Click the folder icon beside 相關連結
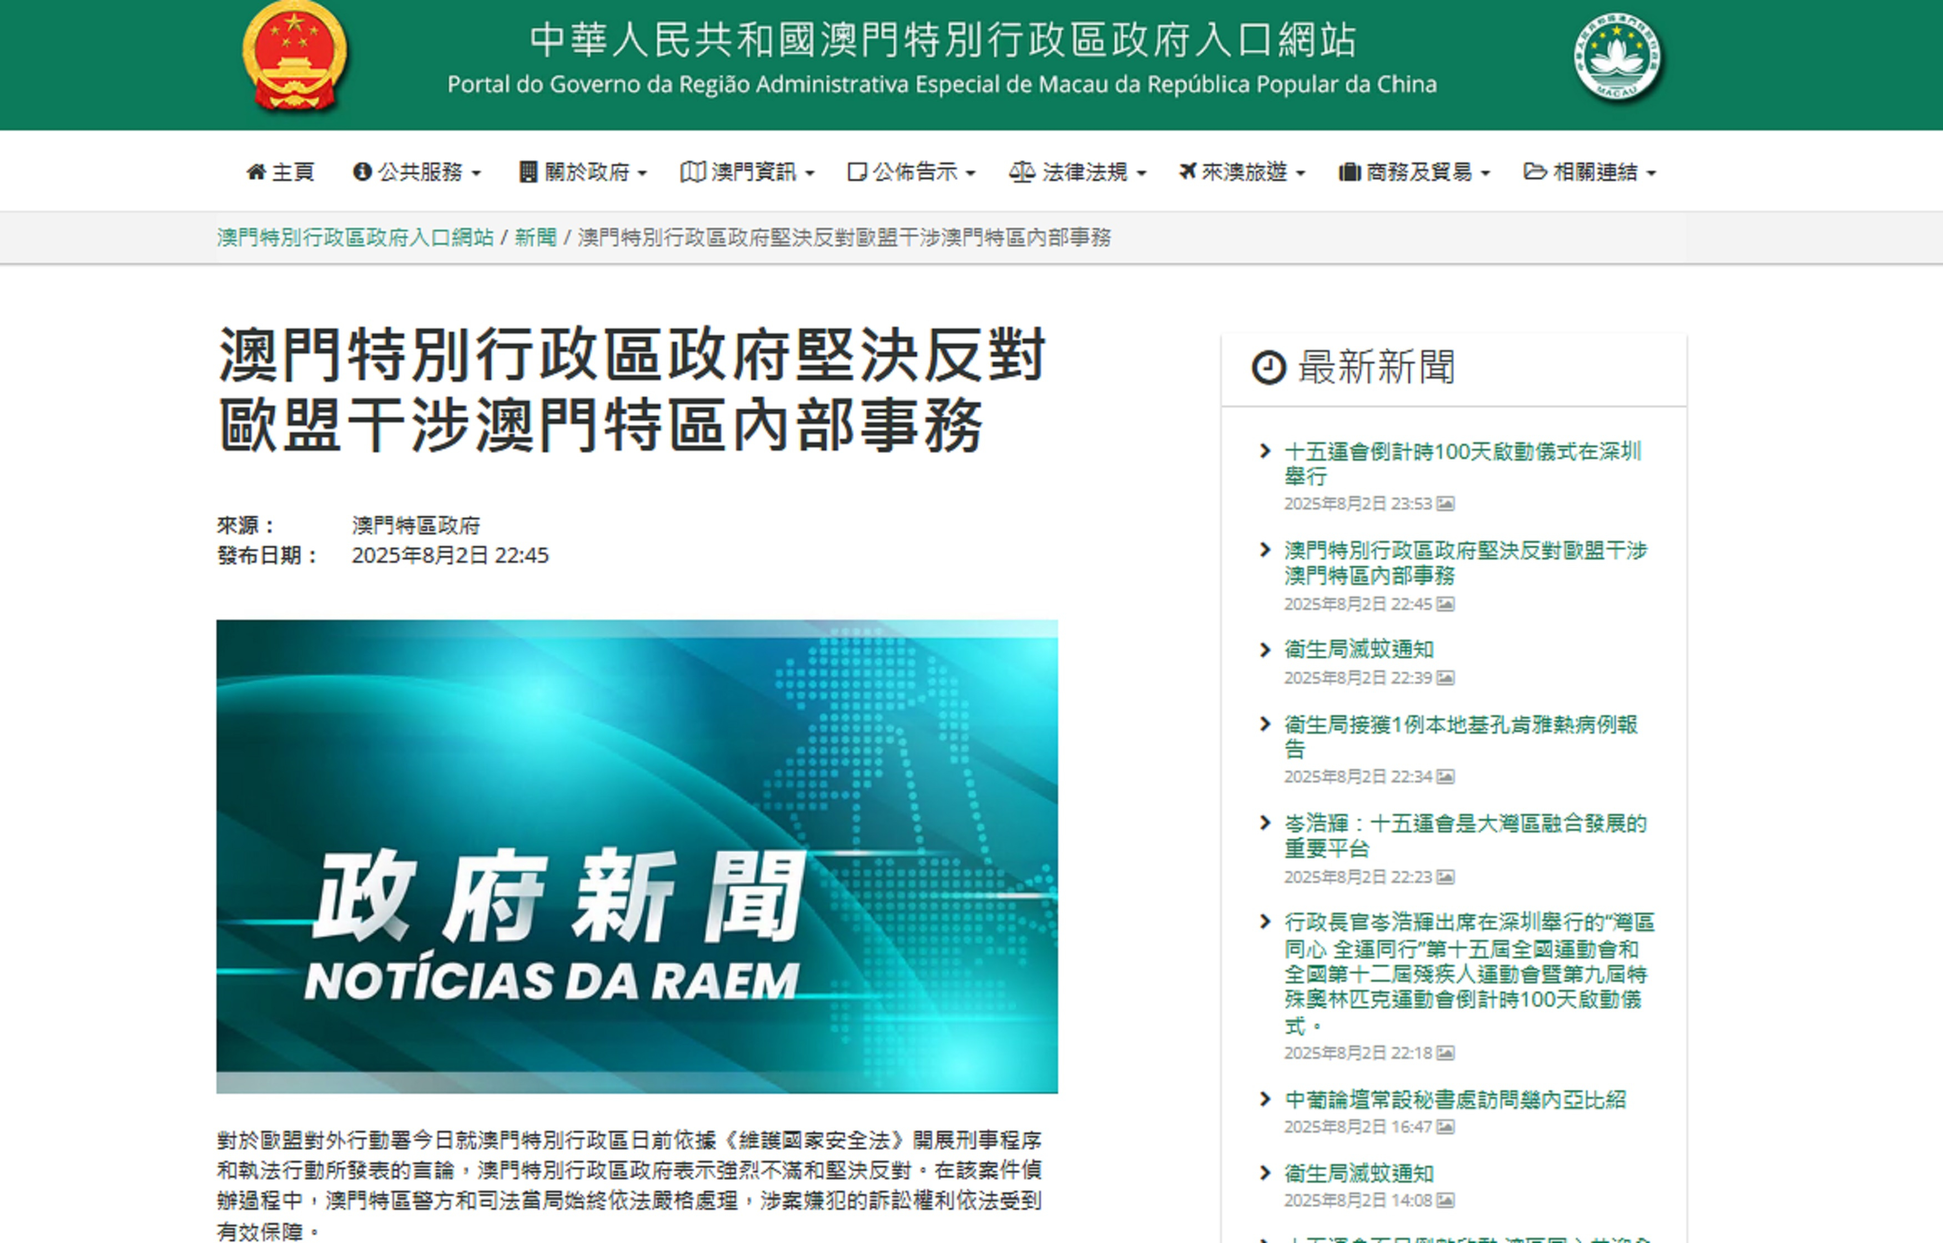Image resolution: width=1943 pixels, height=1243 pixels. click(1534, 172)
